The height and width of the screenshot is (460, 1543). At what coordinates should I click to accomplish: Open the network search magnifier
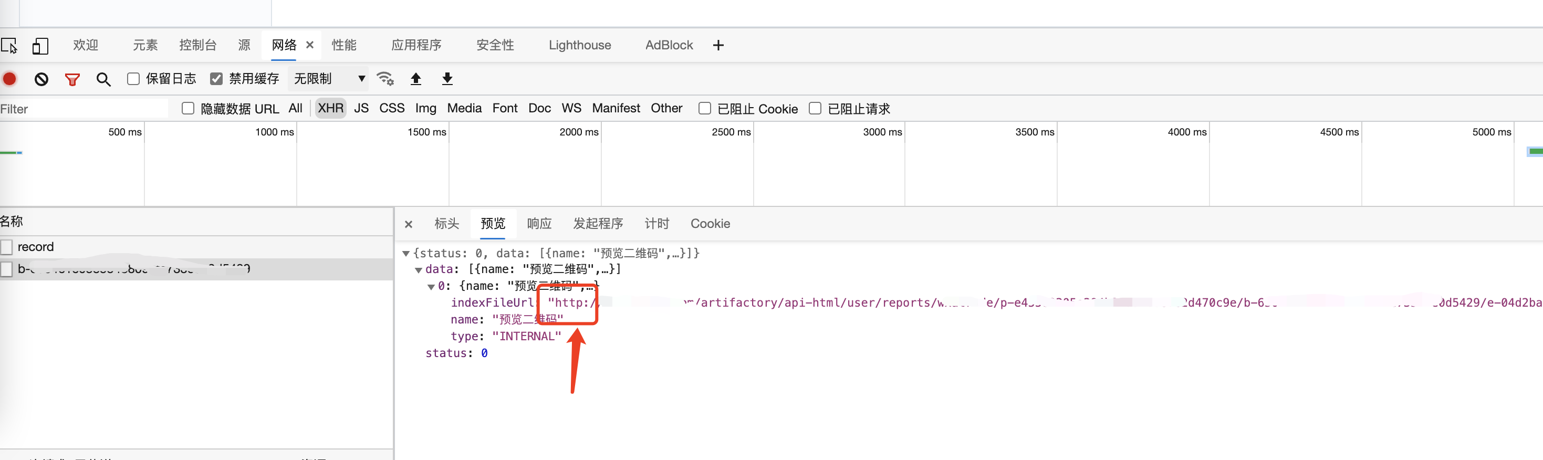103,79
